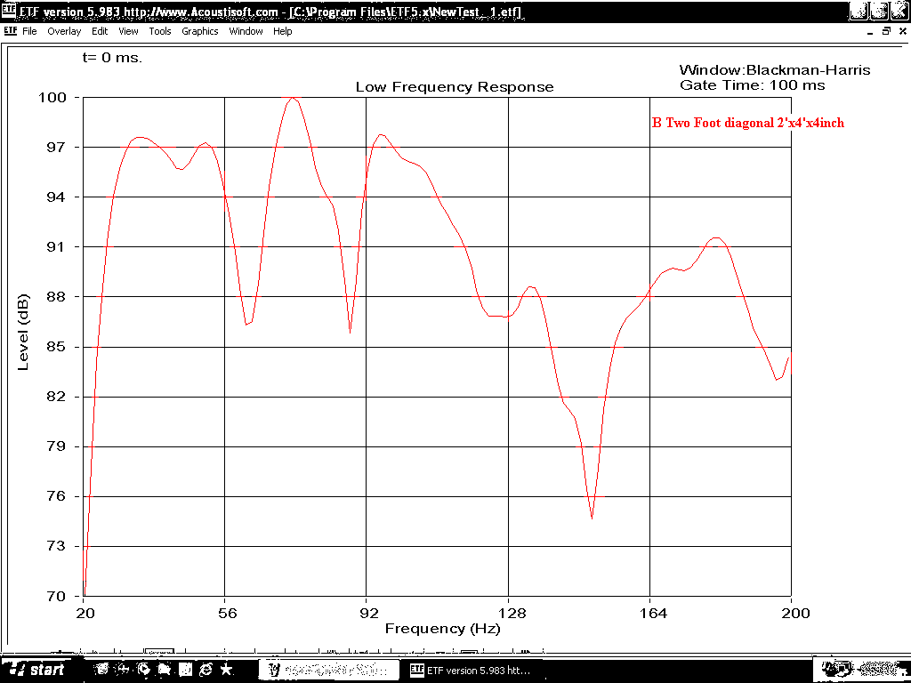The height and width of the screenshot is (683, 911).
Task: Click the Low Frequency Response graph title
Action: coord(455,87)
